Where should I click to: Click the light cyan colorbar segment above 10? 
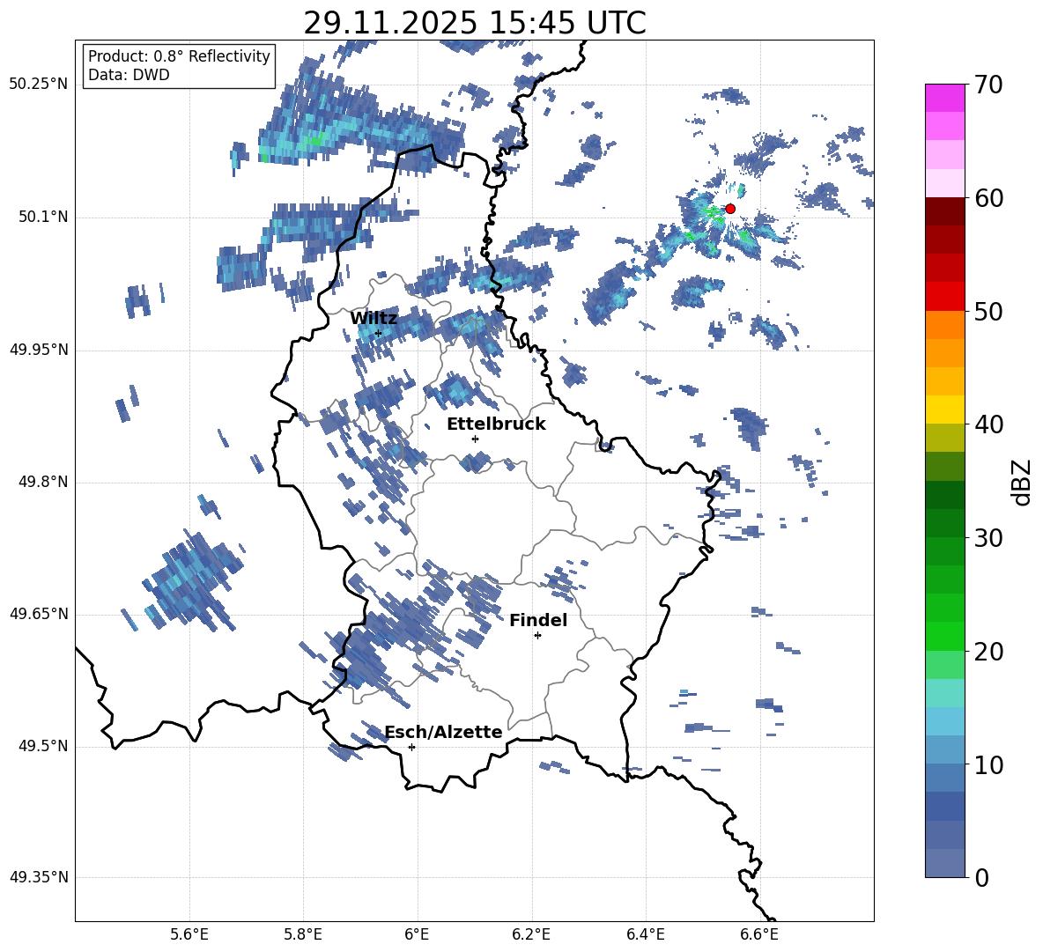coord(945,722)
